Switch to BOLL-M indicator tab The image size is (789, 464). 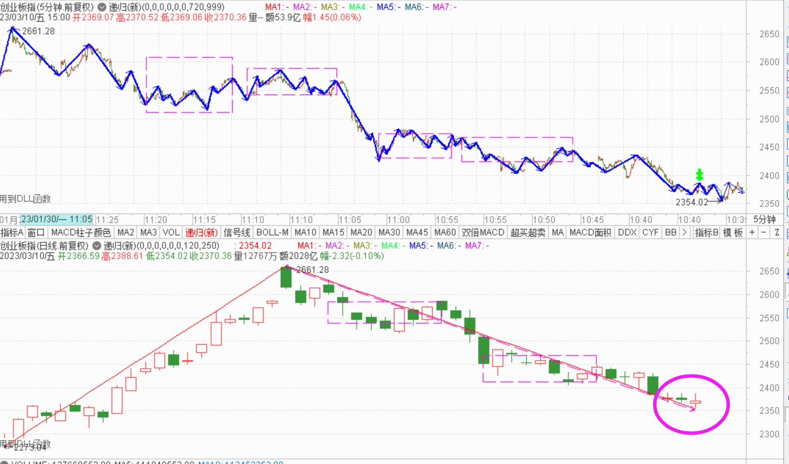tap(272, 232)
